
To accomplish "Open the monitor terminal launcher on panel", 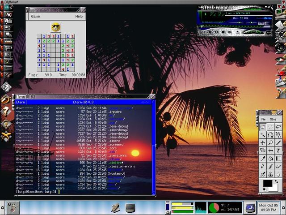I will click(130, 208).
